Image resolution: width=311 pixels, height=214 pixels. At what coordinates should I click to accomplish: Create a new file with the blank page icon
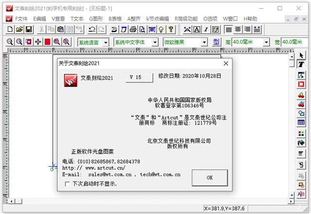tap(10, 30)
